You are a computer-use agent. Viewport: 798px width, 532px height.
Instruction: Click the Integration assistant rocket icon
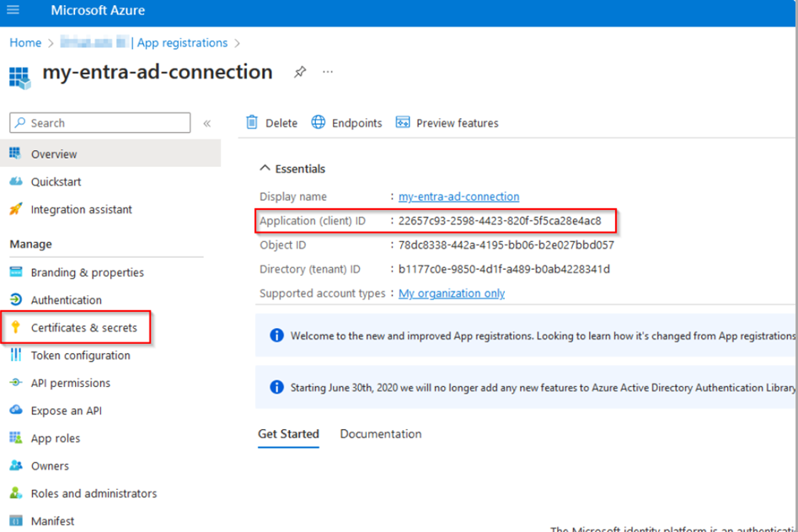(x=16, y=209)
